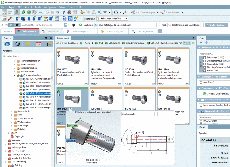
Task: Click the back arrow in Teileauswahl breadcrumb
Action: [x=57, y=43]
